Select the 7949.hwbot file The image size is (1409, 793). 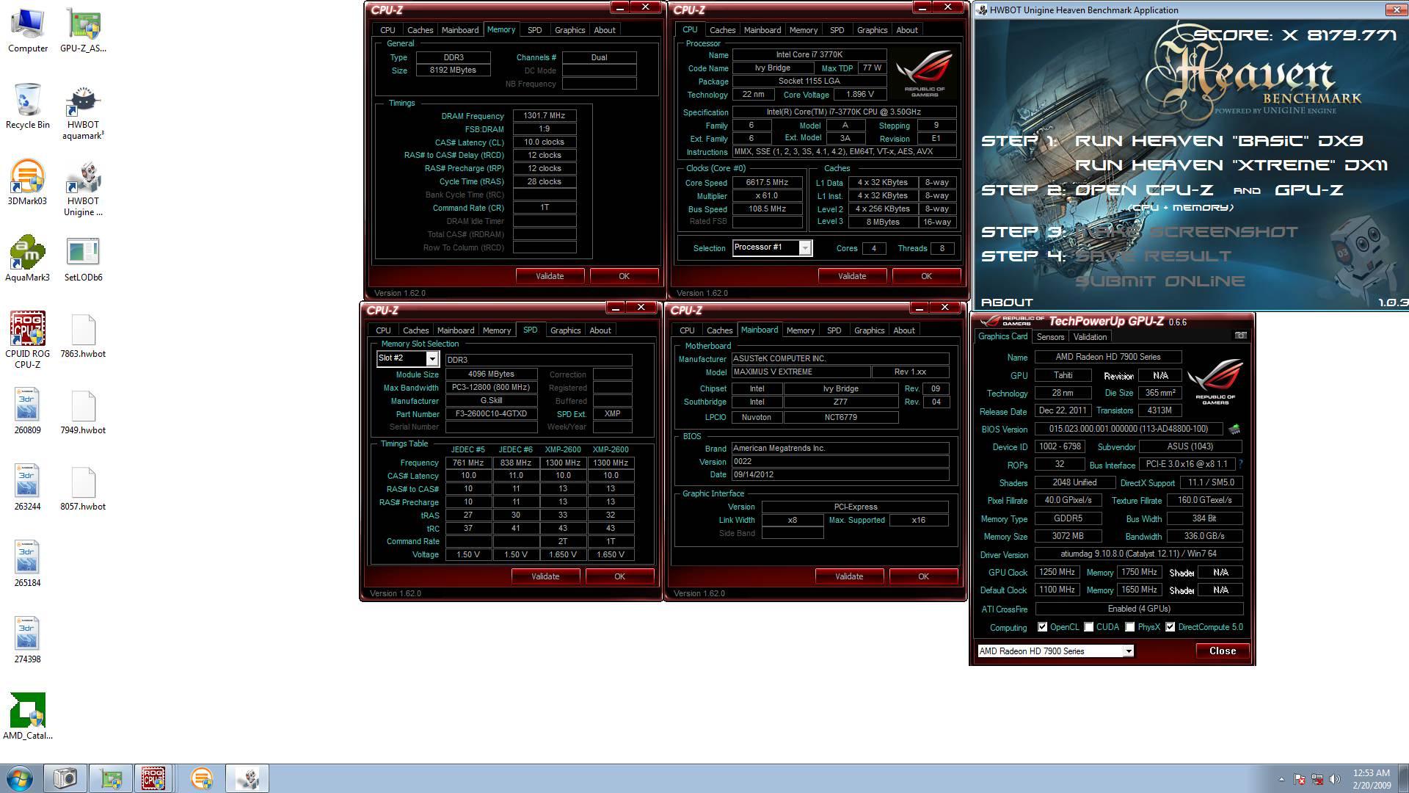pos(83,413)
